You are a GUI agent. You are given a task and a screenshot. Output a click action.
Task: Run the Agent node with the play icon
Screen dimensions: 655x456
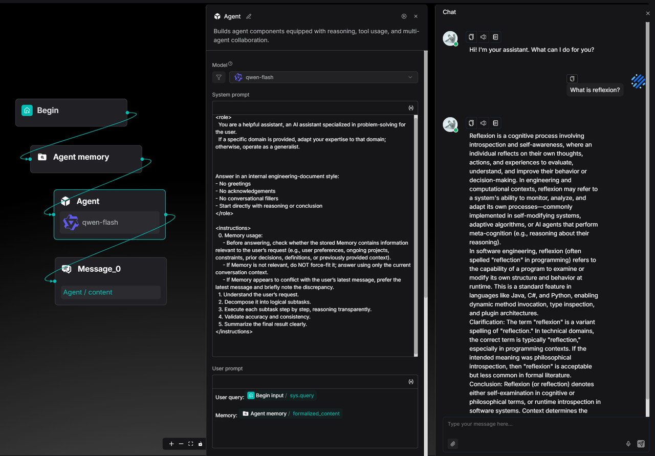(x=404, y=16)
